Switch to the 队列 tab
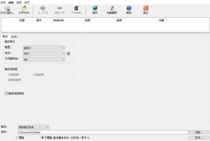The width and height of the screenshot is (210, 141). [x=14, y=37]
